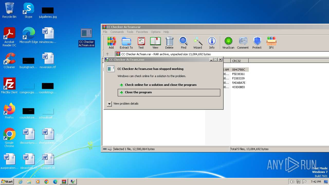
Task: Click the status bar drive/key icon
Action: [x=107, y=149]
